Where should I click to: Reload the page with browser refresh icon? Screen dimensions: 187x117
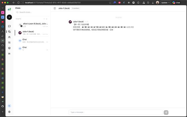18,2
